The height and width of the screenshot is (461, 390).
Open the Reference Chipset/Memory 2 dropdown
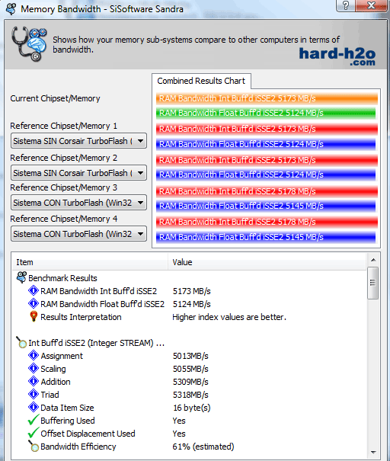[x=78, y=172]
